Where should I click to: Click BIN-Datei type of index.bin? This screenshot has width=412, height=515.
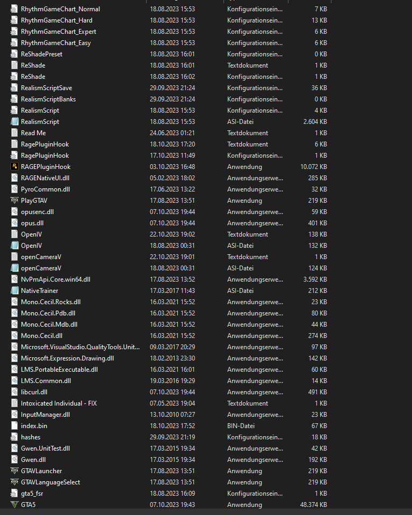(241, 425)
